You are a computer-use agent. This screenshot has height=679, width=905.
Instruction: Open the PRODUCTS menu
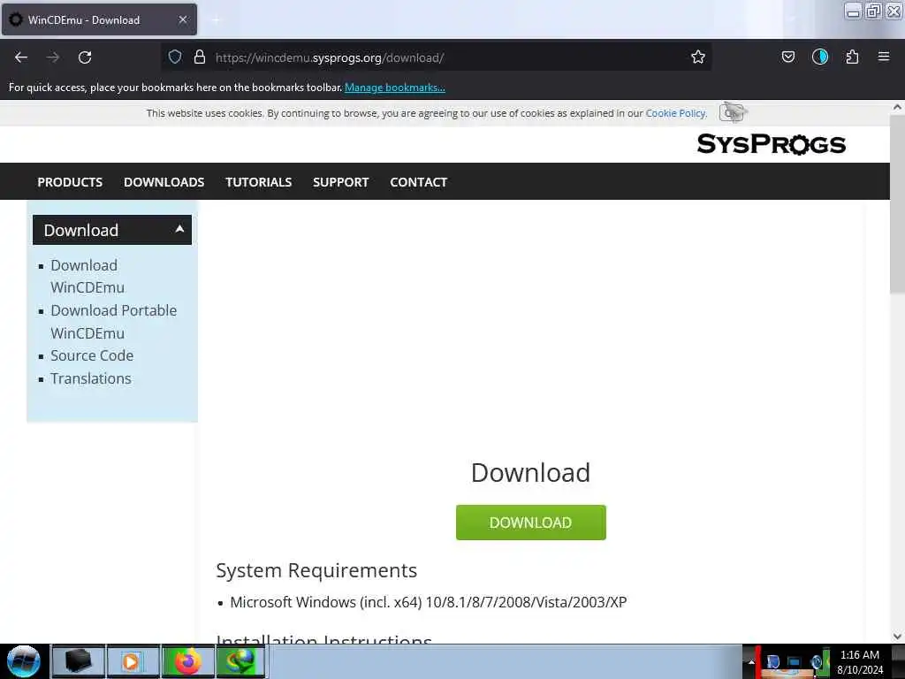70,182
